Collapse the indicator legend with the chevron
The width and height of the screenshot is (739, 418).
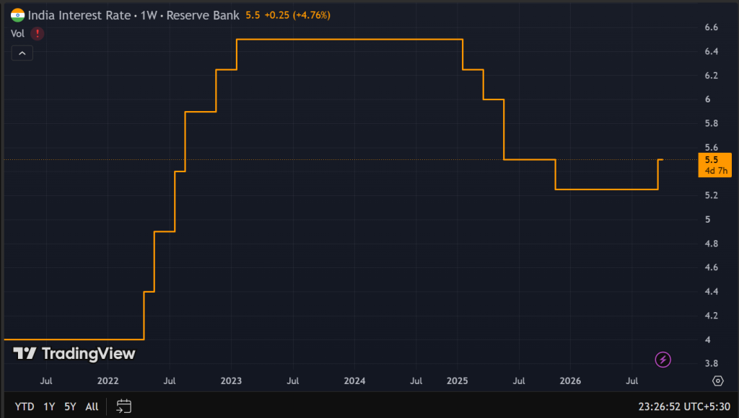pos(22,53)
